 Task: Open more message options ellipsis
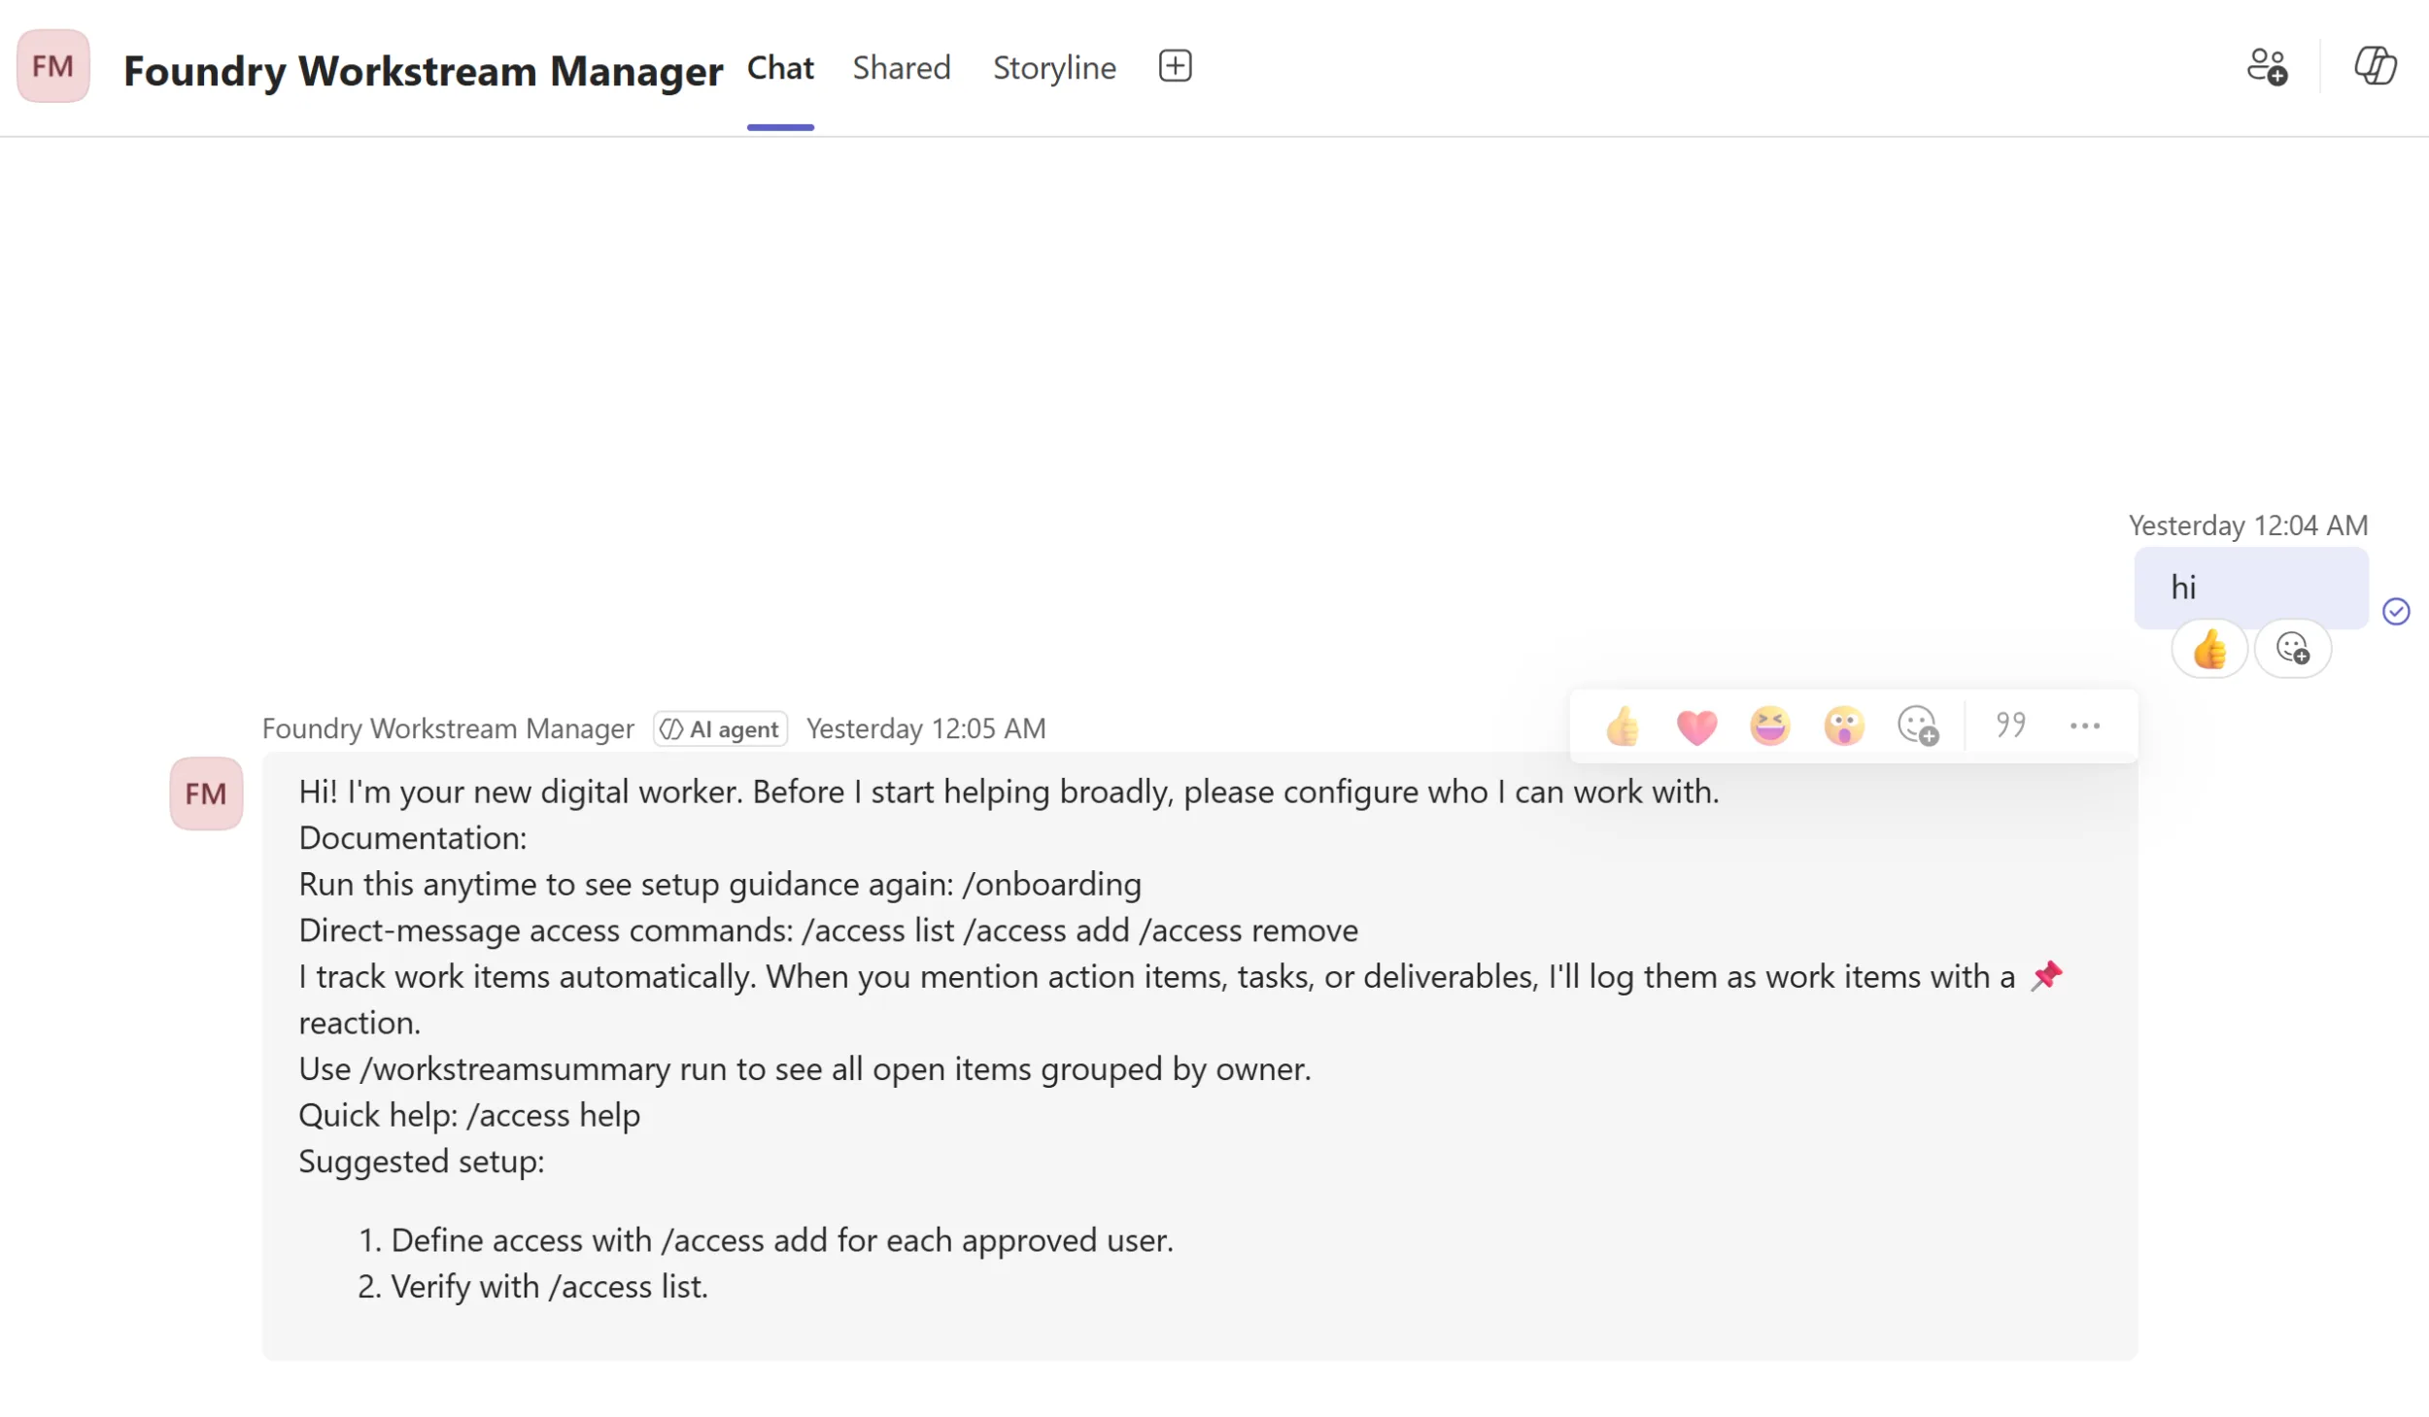[x=2084, y=725]
